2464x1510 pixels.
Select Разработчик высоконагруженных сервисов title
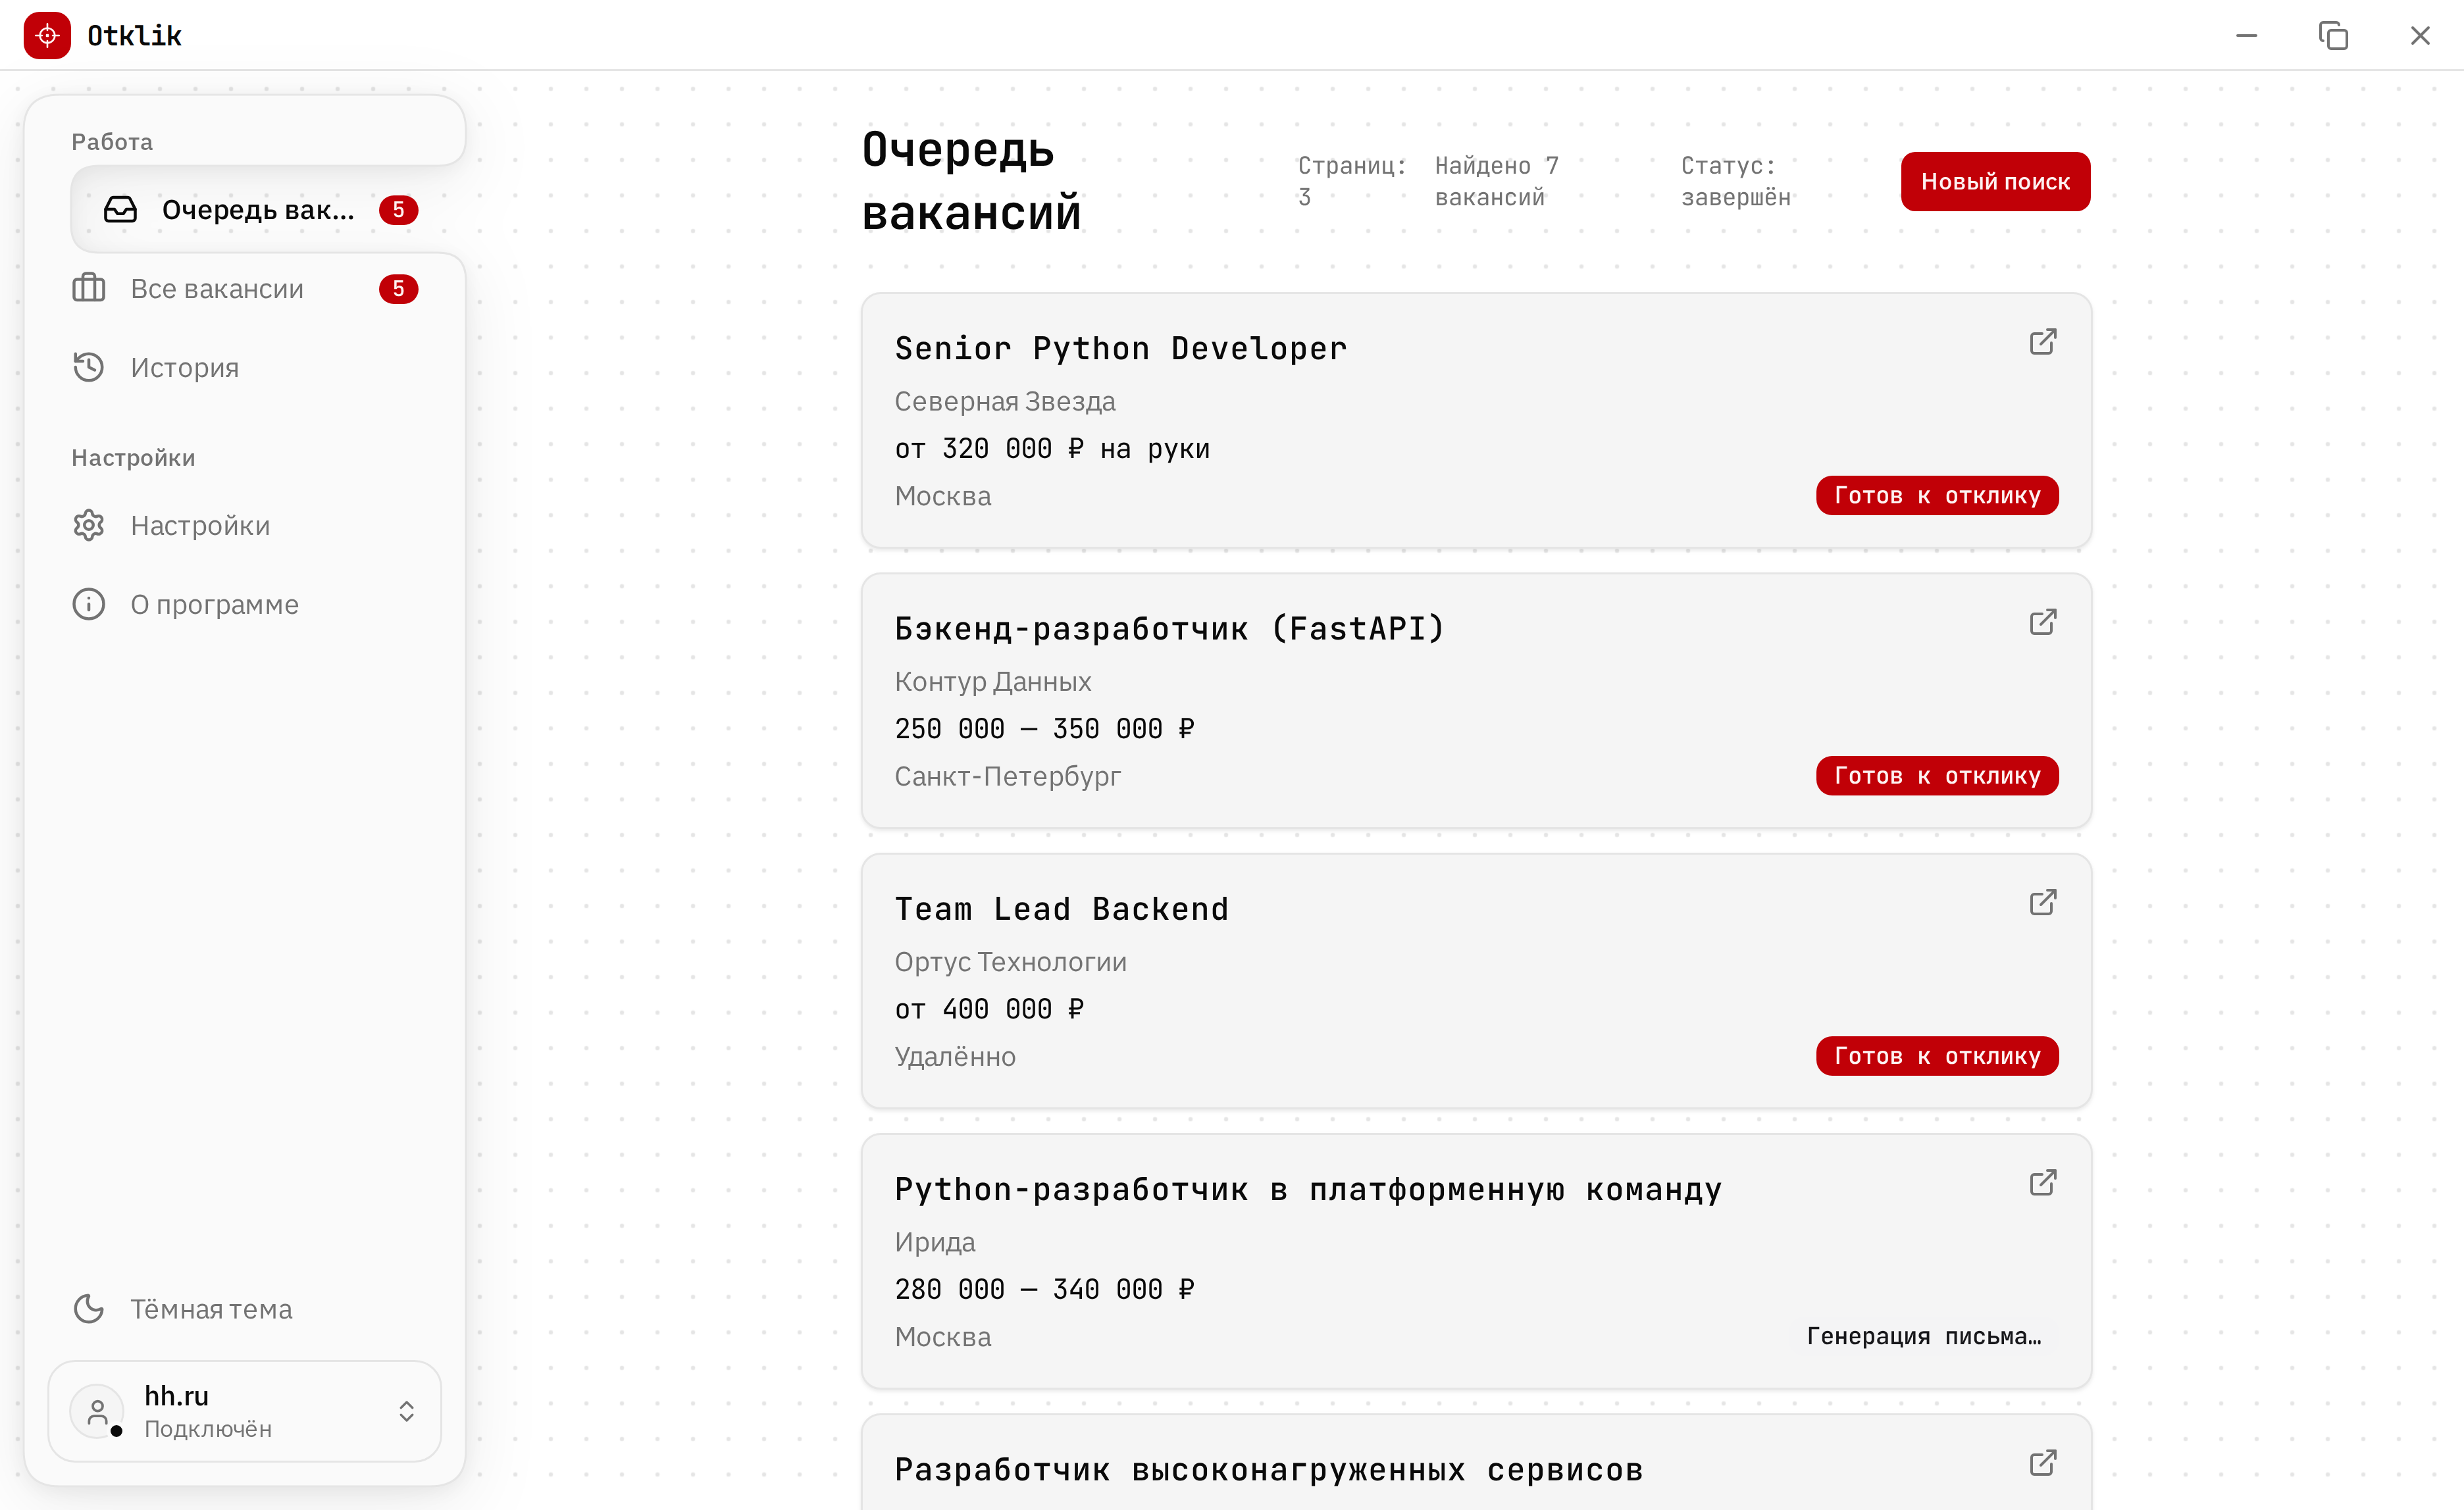[x=1269, y=1470]
